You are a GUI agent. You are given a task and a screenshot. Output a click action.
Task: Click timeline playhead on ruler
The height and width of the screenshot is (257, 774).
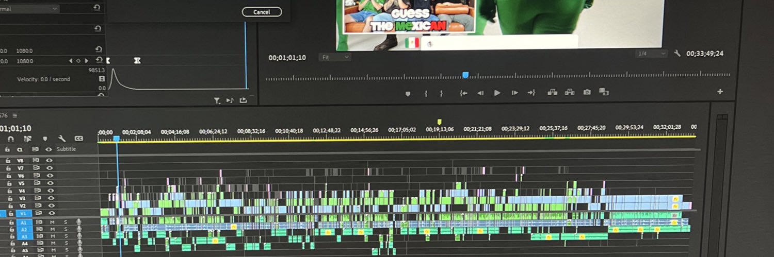[x=117, y=139]
